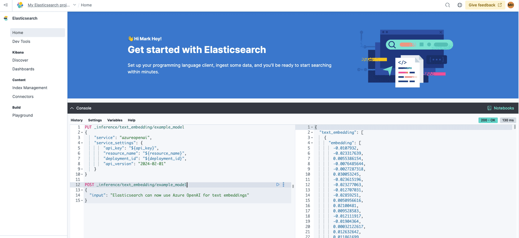This screenshot has width=519, height=238.
Task: Open help via the life-ring icon
Action: point(460,5)
